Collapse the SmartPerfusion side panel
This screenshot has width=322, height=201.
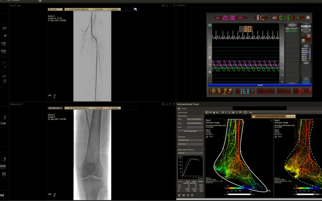tap(203, 113)
